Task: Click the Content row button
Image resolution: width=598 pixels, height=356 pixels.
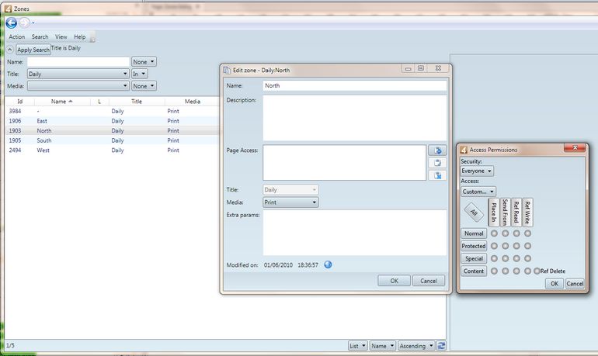Action: 474,271
